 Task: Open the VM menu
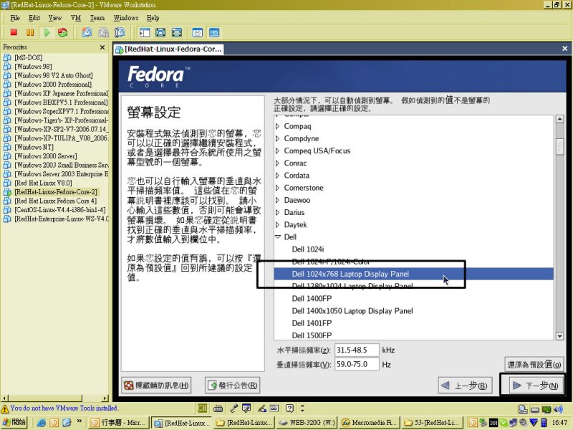point(76,18)
